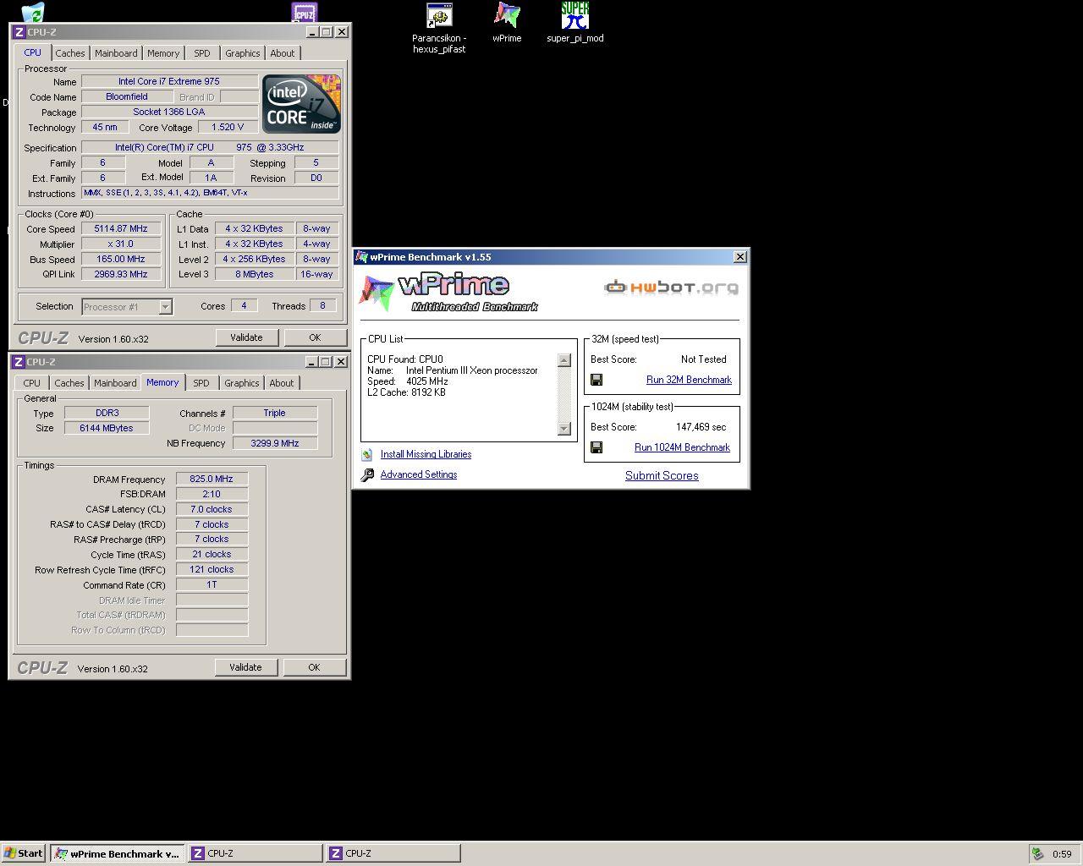Click the Command Rate value 1T

click(212, 585)
